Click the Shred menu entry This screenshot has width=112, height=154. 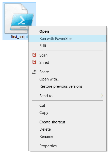pos(67,62)
